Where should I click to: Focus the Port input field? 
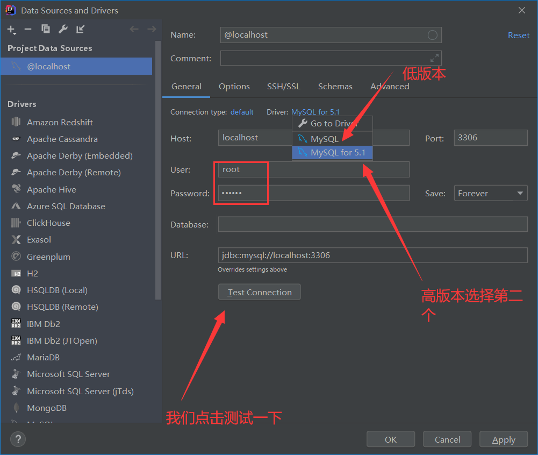(491, 138)
